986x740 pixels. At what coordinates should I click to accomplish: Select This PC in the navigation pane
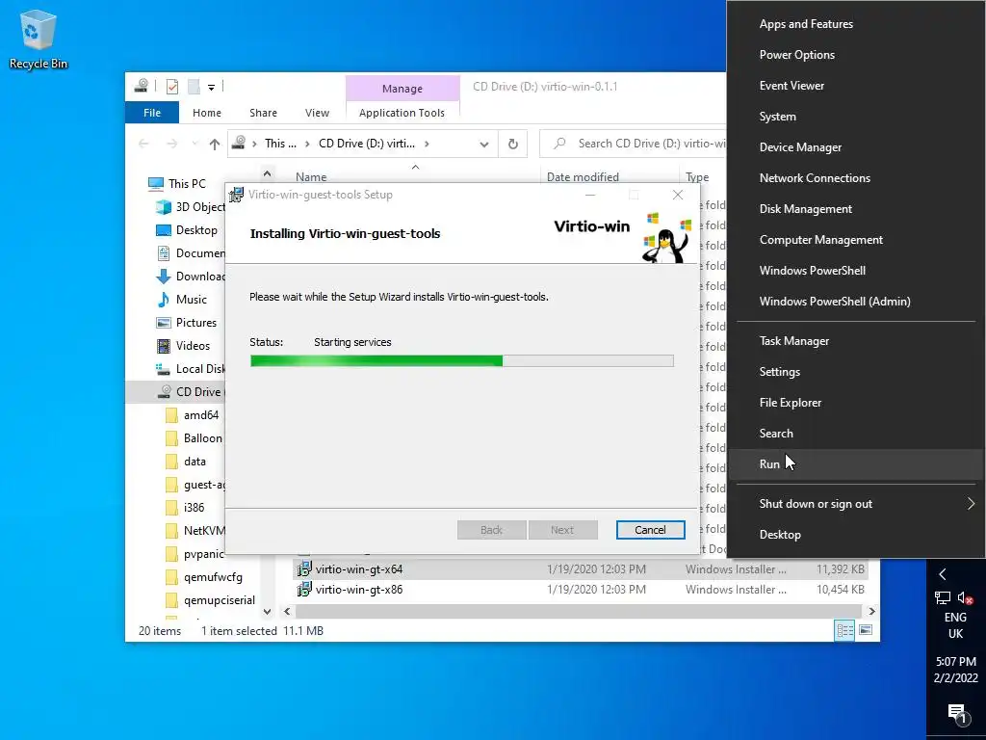coord(186,184)
